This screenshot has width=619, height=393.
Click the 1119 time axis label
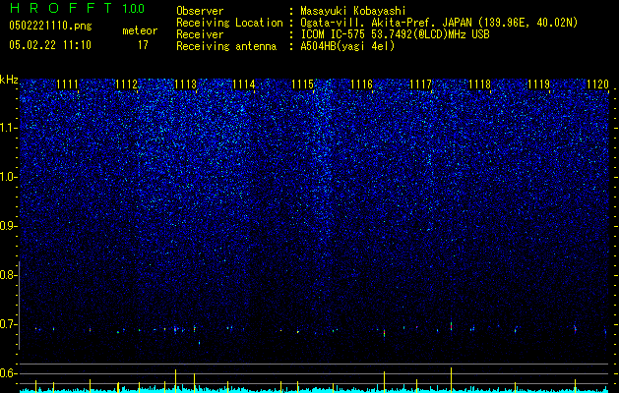[538, 84]
